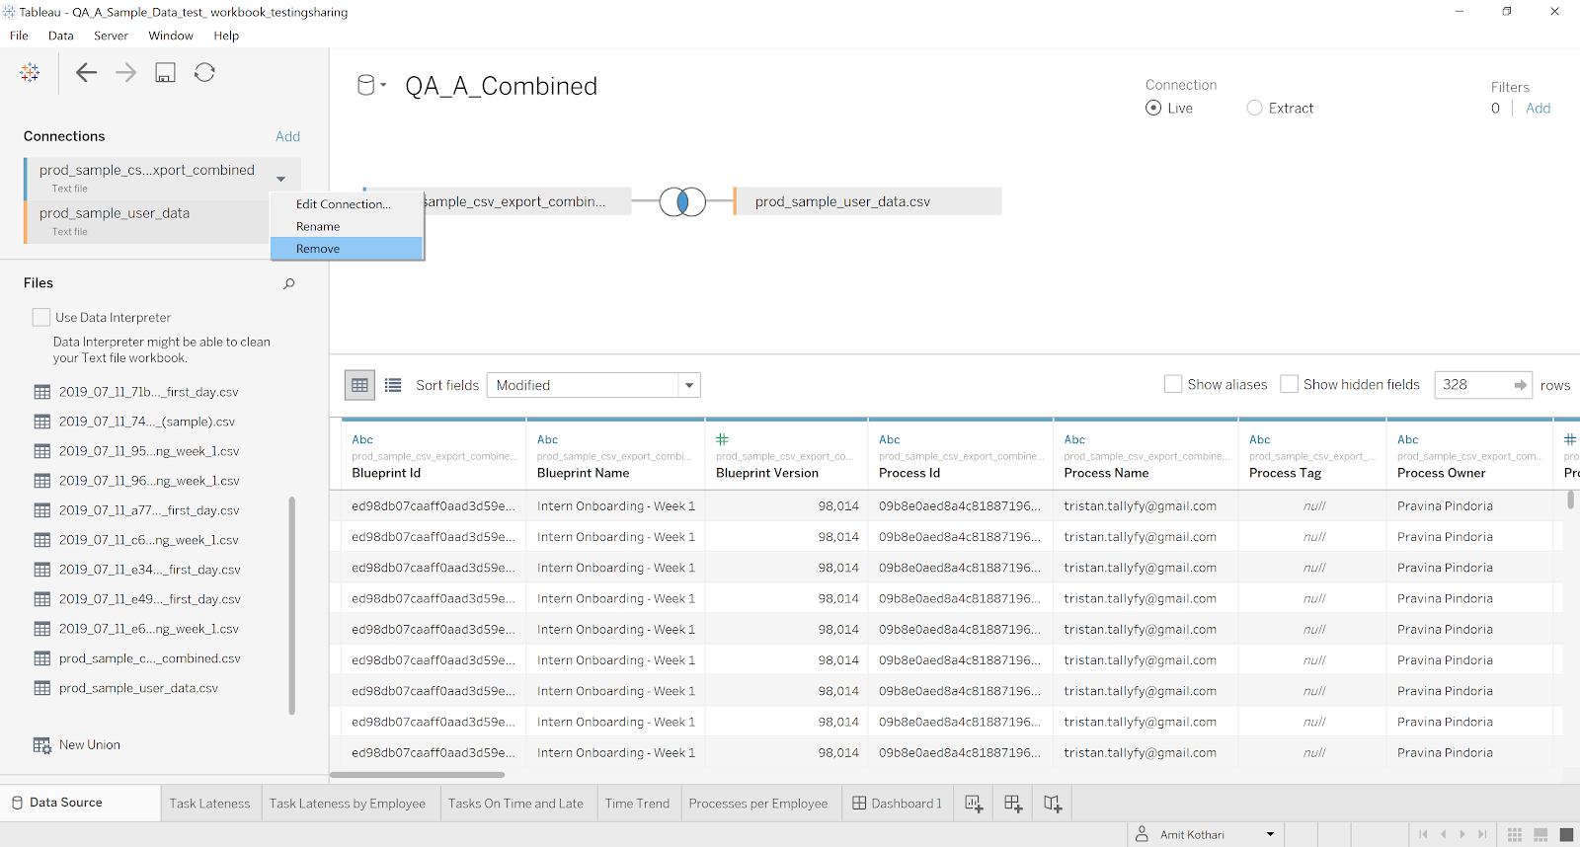Open the join icon between the two tables
Image resolution: width=1580 pixels, height=847 pixels.
click(x=682, y=201)
